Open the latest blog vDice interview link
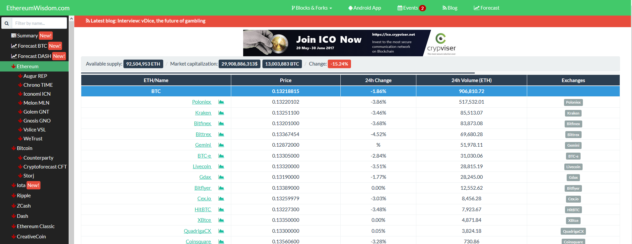Viewport: 632px width, 244px height. click(145, 21)
